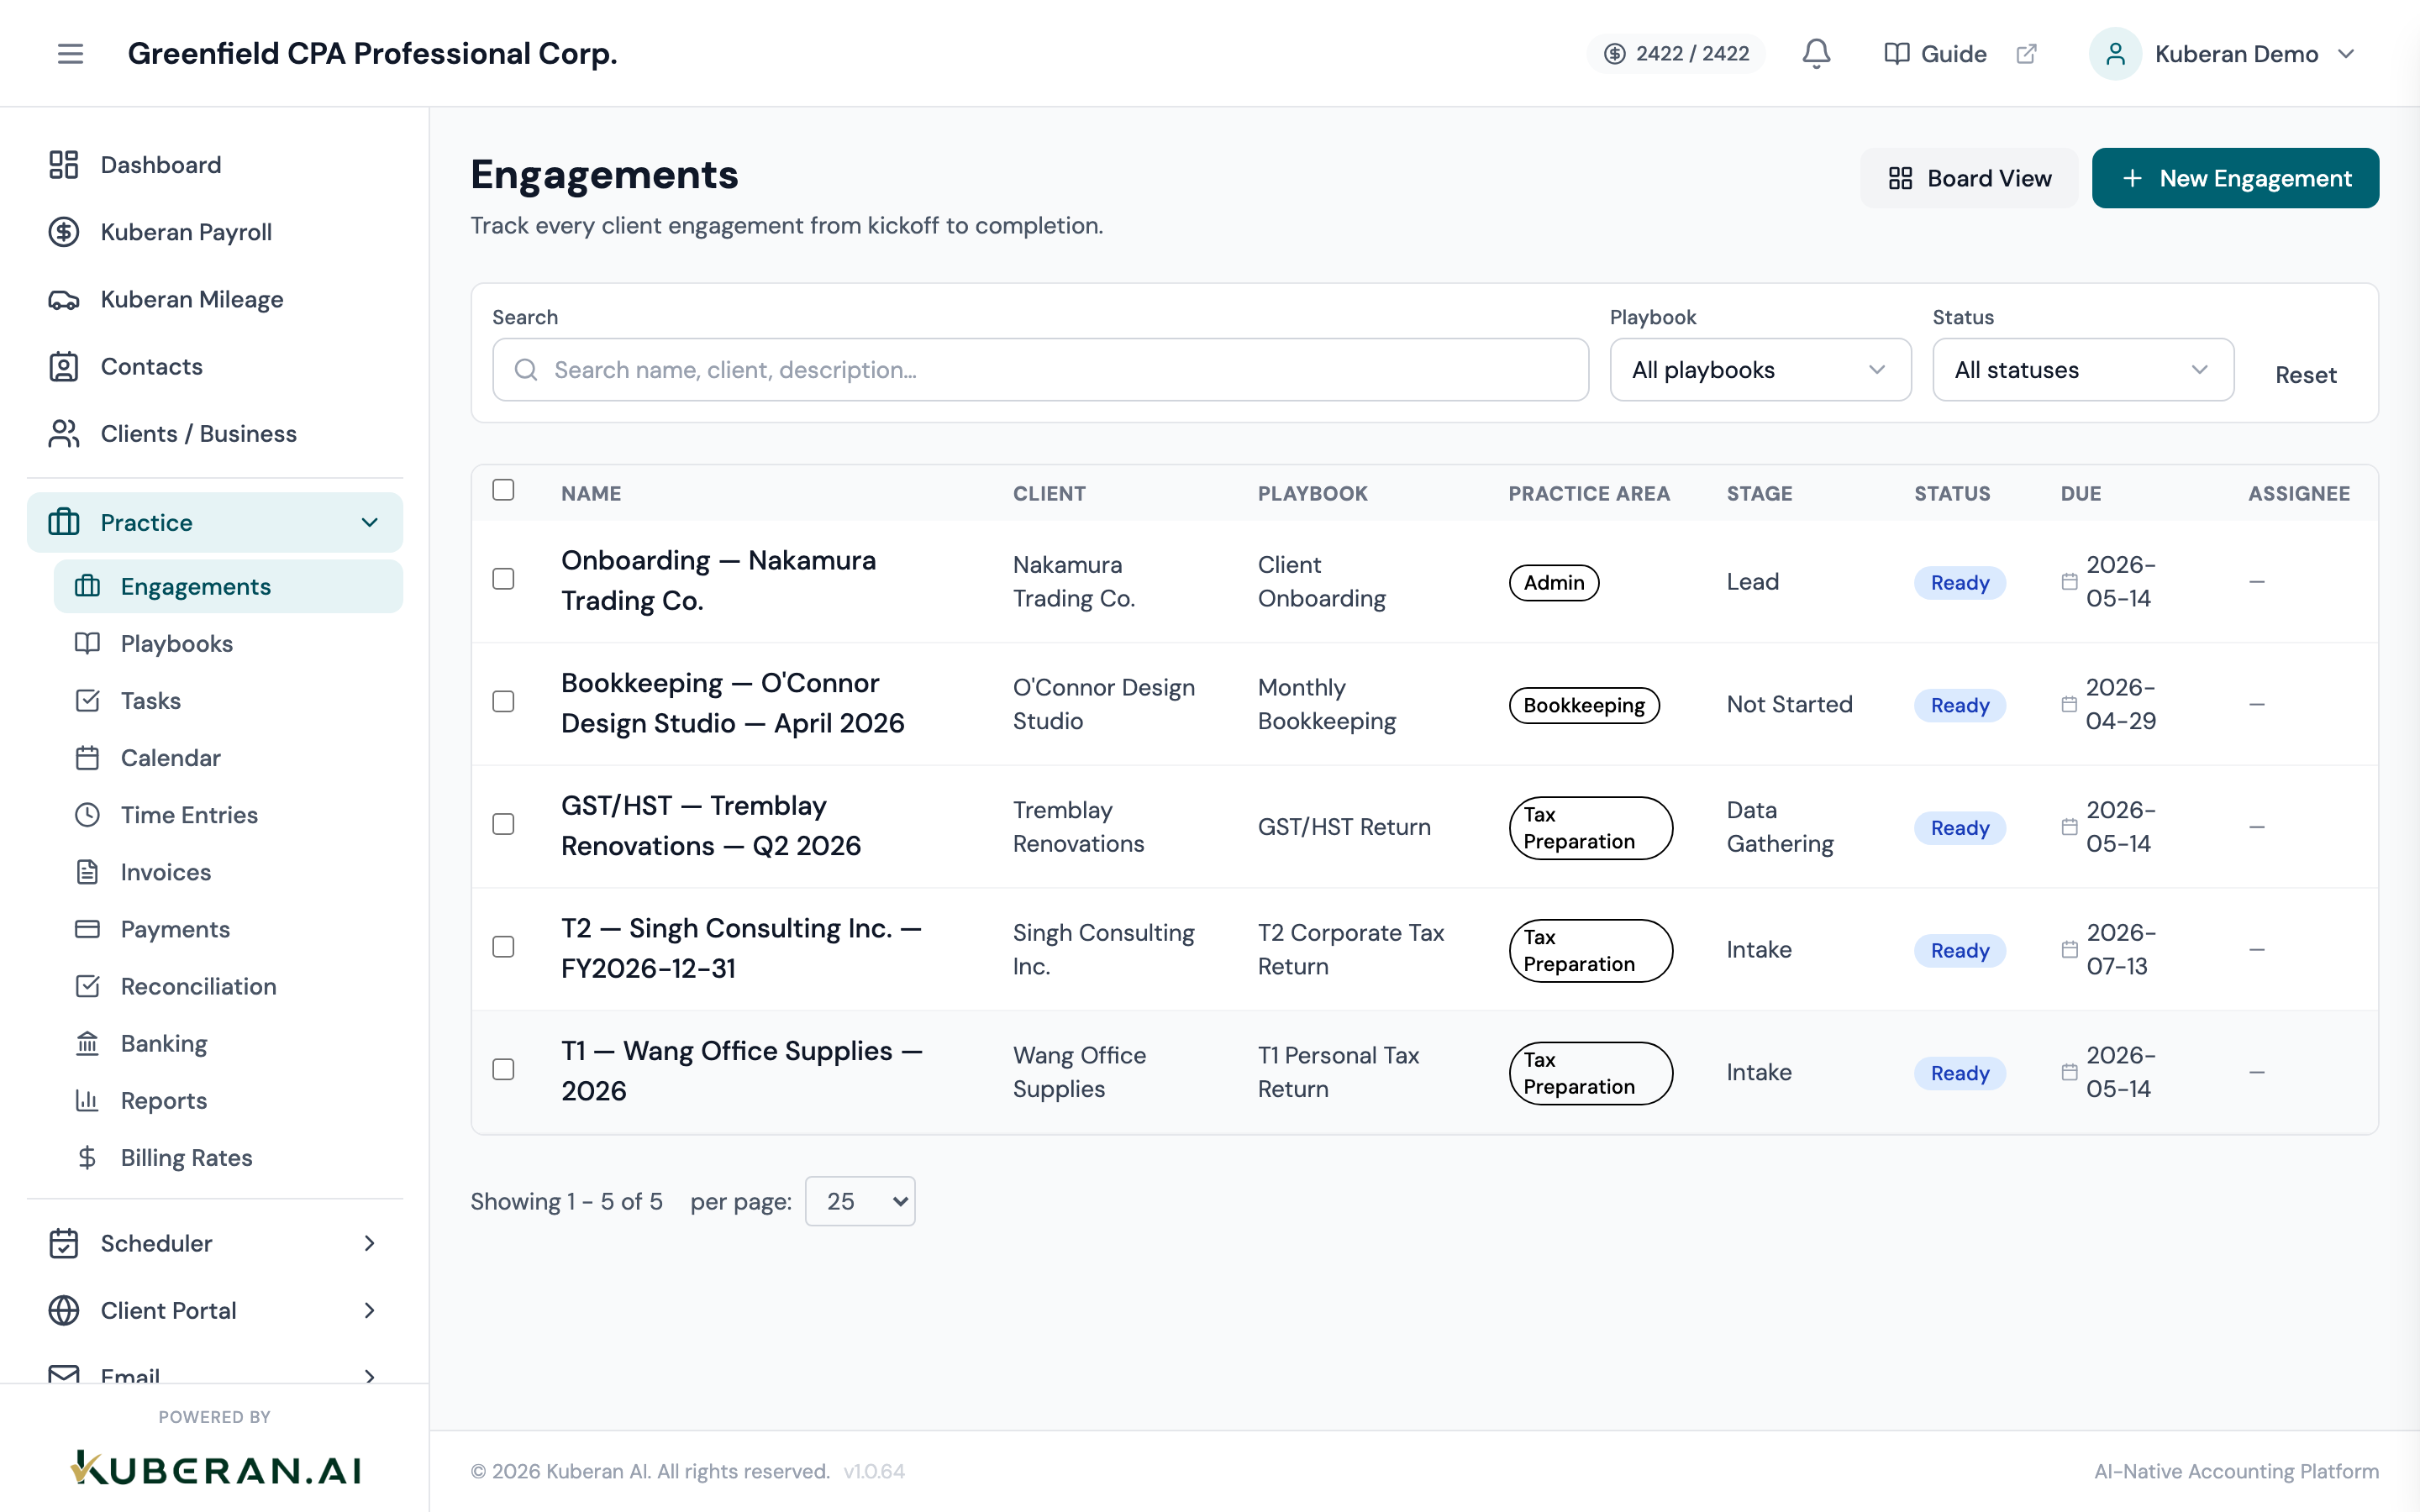Go to Tasks menu item
This screenshot has width=2420, height=1512.
tap(228, 700)
